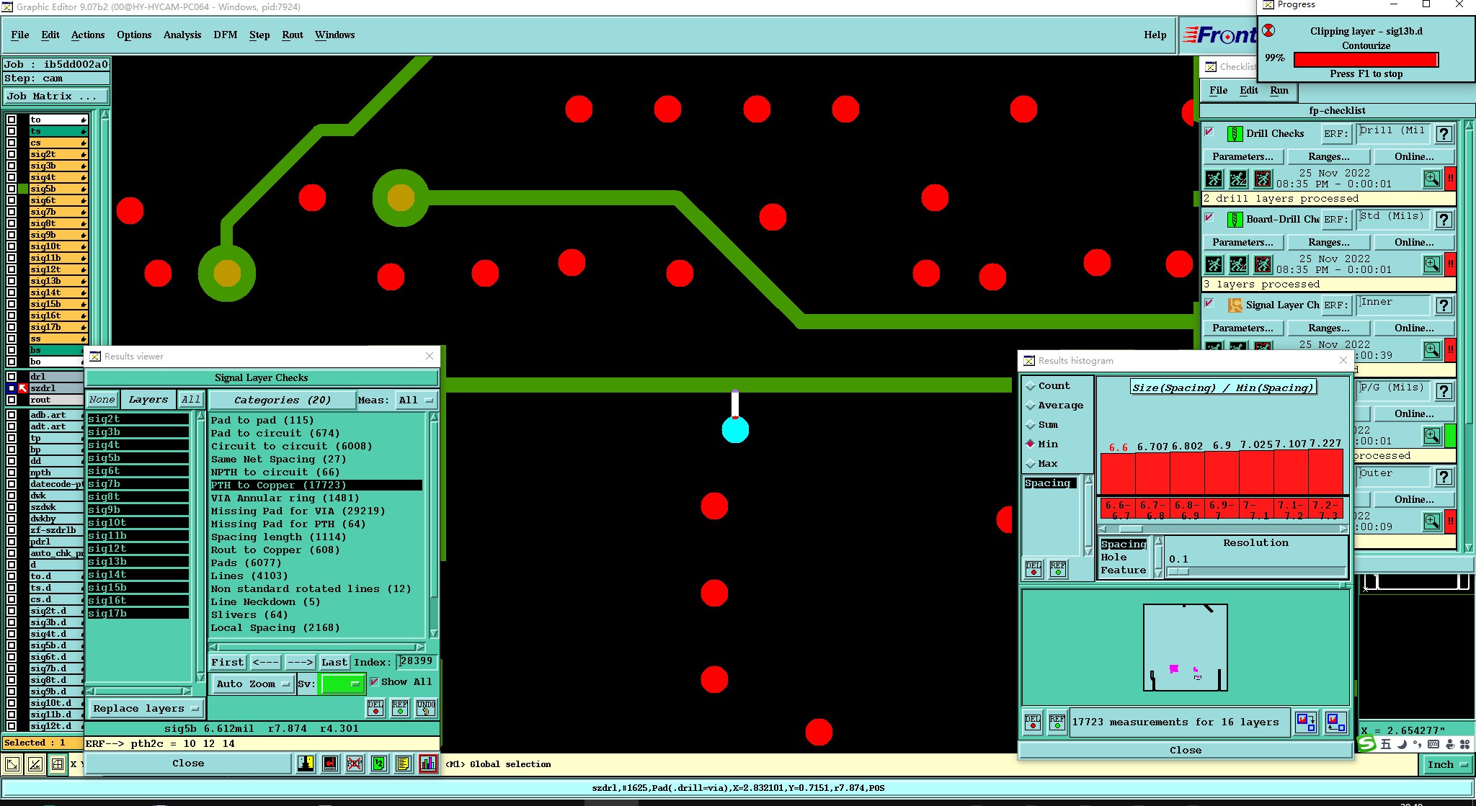Open the DFM menu
Image resolution: width=1476 pixels, height=806 pixels.
coord(225,35)
